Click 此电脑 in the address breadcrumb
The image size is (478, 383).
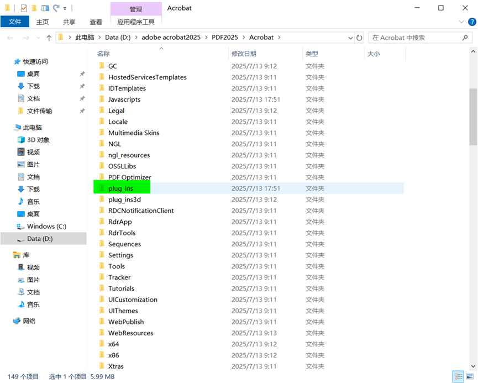coord(85,38)
